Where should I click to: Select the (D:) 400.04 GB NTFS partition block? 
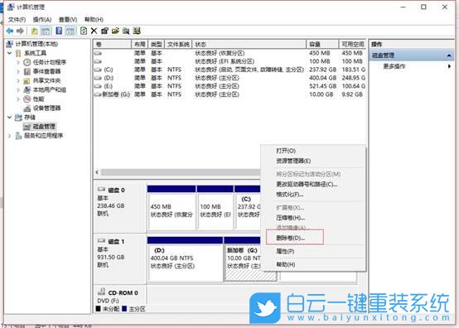point(185,259)
